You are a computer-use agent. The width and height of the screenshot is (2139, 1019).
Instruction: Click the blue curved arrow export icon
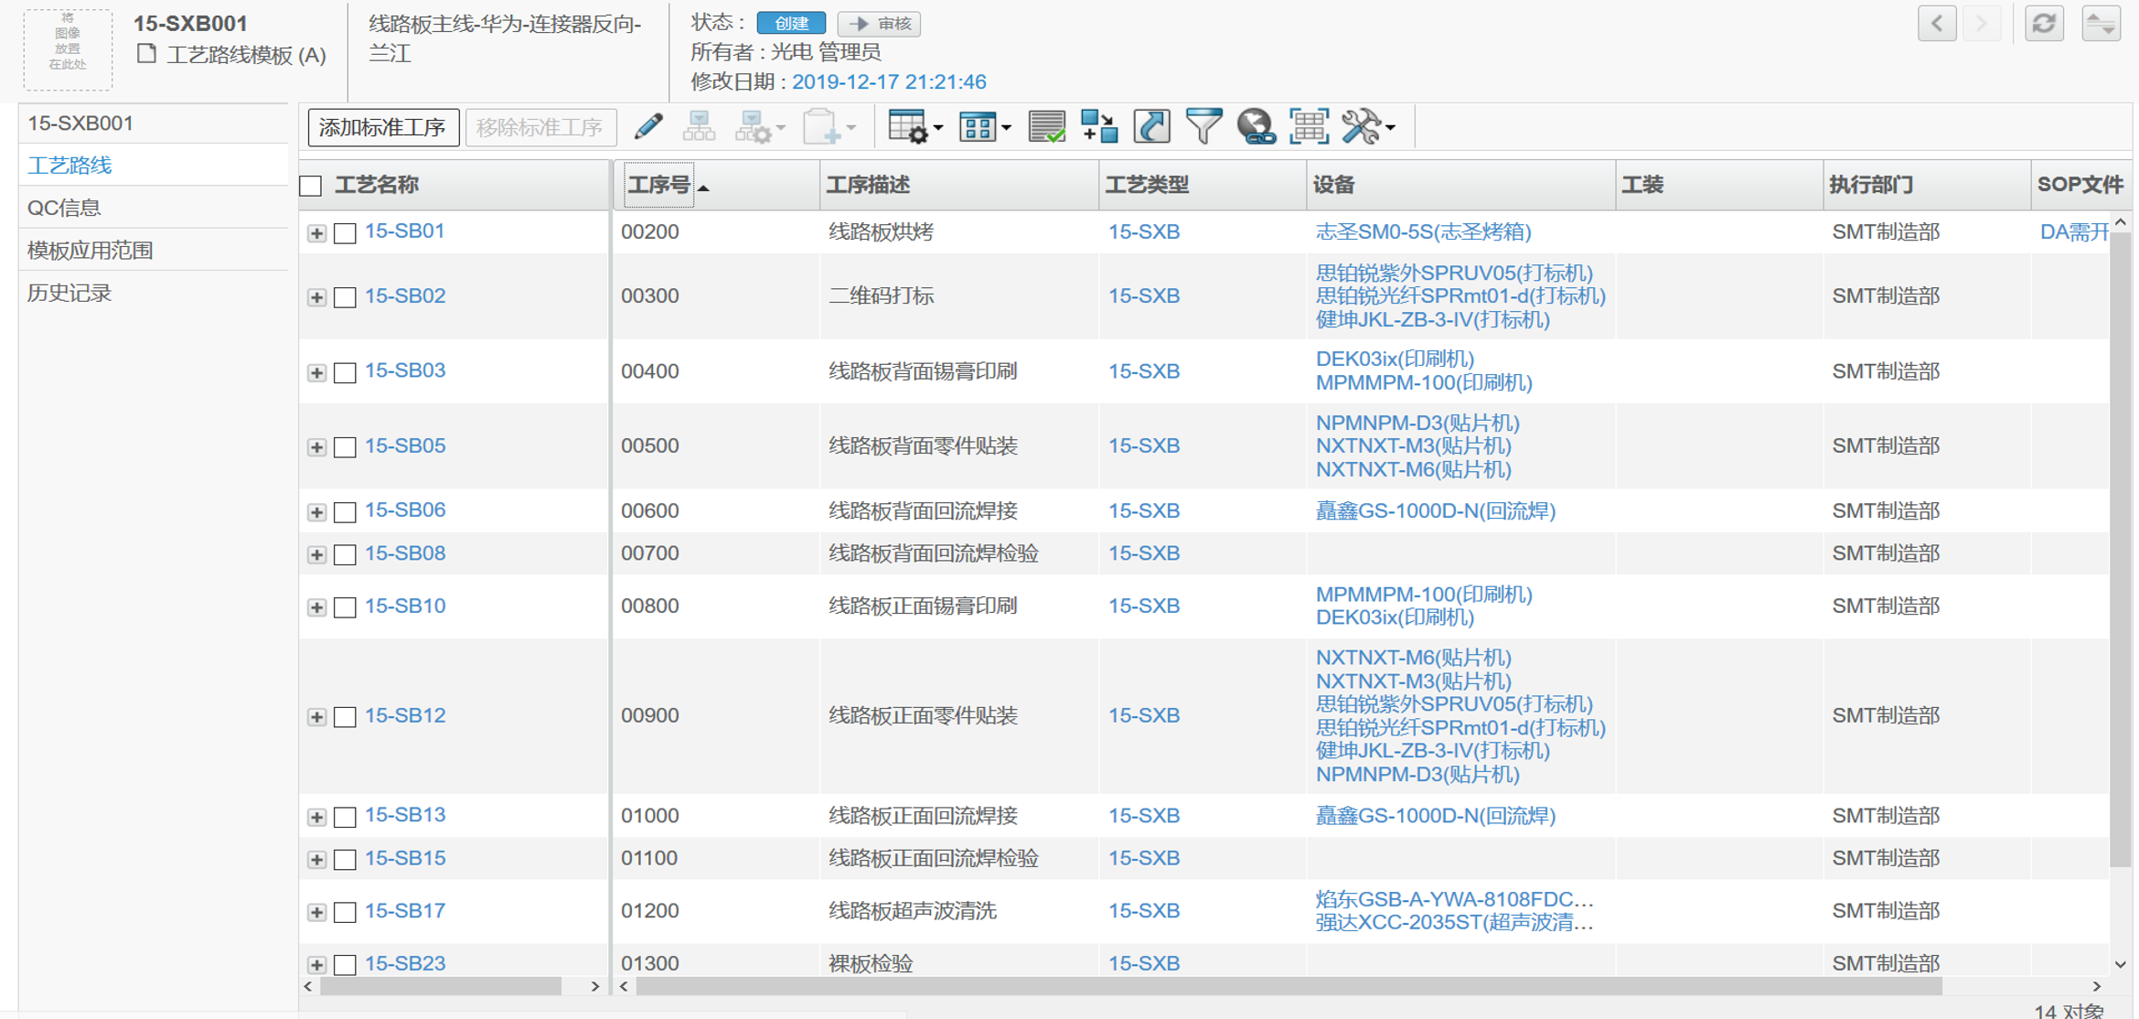click(1151, 126)
